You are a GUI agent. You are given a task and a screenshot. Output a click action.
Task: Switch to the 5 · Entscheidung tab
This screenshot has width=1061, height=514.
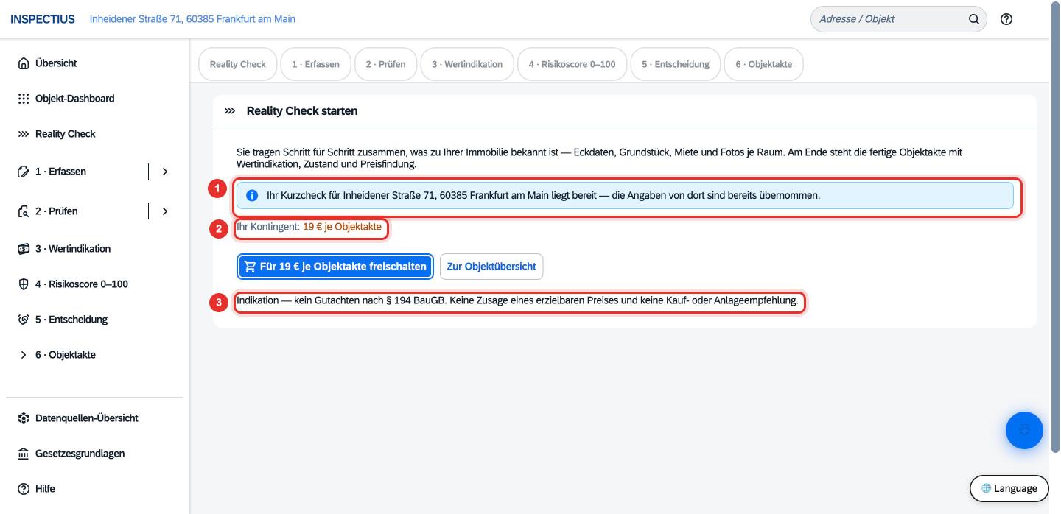click(676, 64)
